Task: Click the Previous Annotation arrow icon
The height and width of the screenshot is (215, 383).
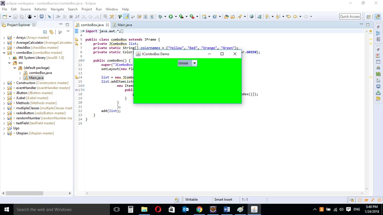Action: pyautogui.click(x=278, y=17)
